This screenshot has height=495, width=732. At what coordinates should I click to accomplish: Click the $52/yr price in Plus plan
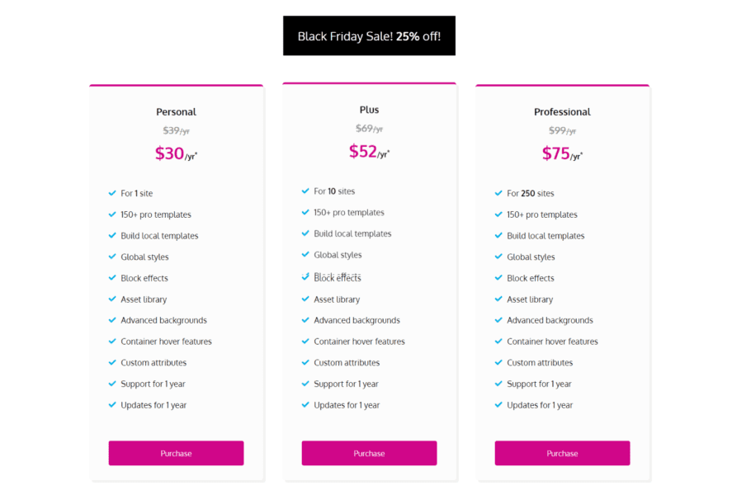[x=369, y=152]
